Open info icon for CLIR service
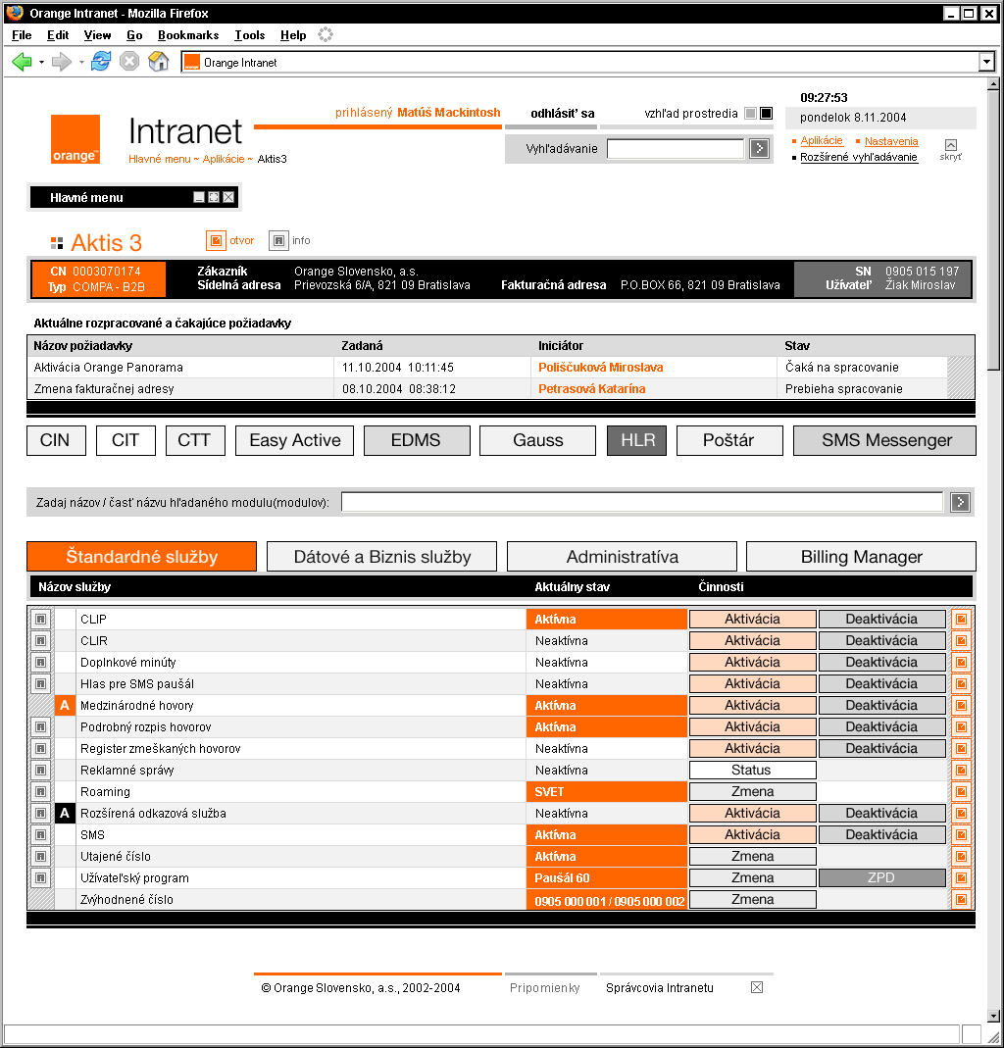The width and height of the screenshot is (1004, 1048). 41,641
